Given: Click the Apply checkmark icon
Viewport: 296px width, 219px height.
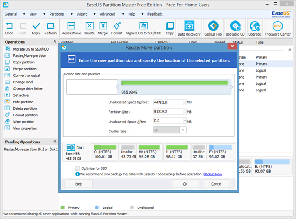Looking at the screenshot, I should pos(36,26).
